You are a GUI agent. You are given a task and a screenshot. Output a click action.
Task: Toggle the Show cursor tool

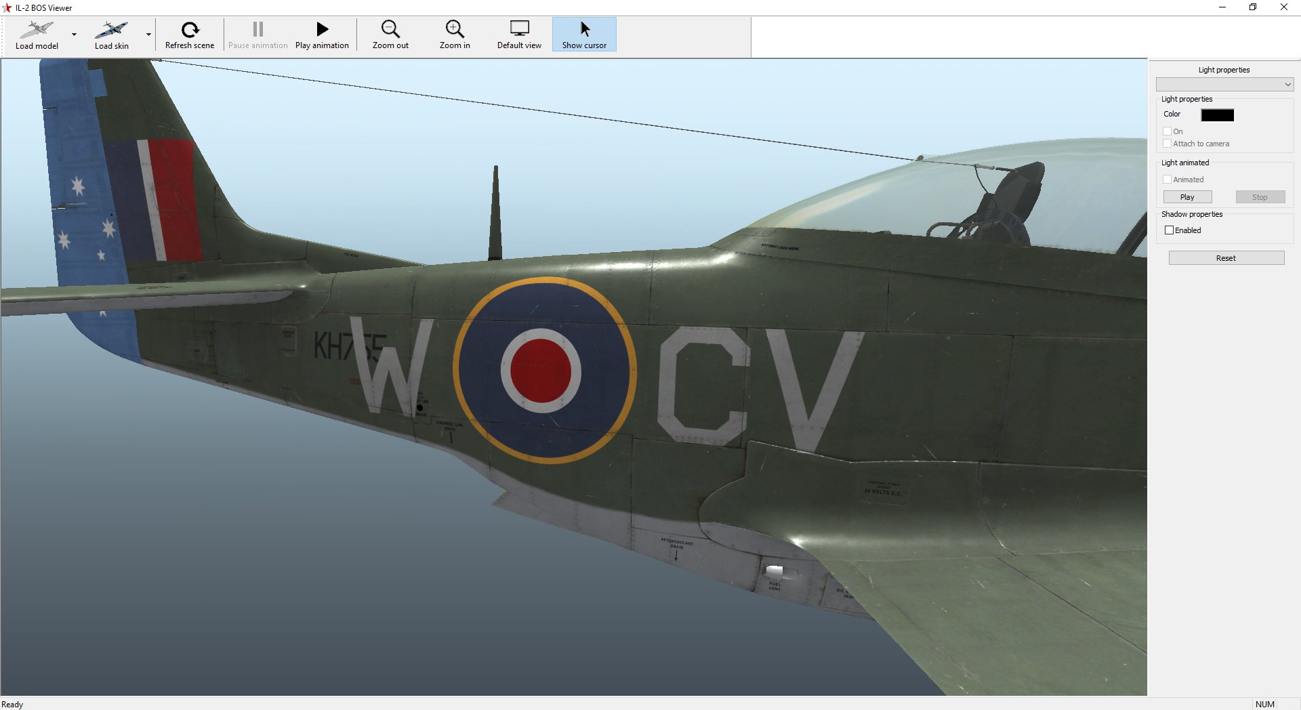(x=584, y=35)
